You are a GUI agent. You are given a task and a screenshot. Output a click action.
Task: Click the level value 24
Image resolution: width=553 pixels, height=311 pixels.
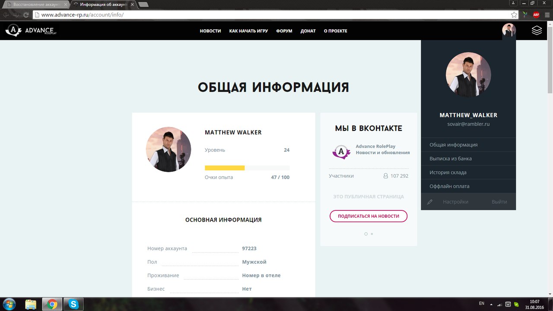286,150
